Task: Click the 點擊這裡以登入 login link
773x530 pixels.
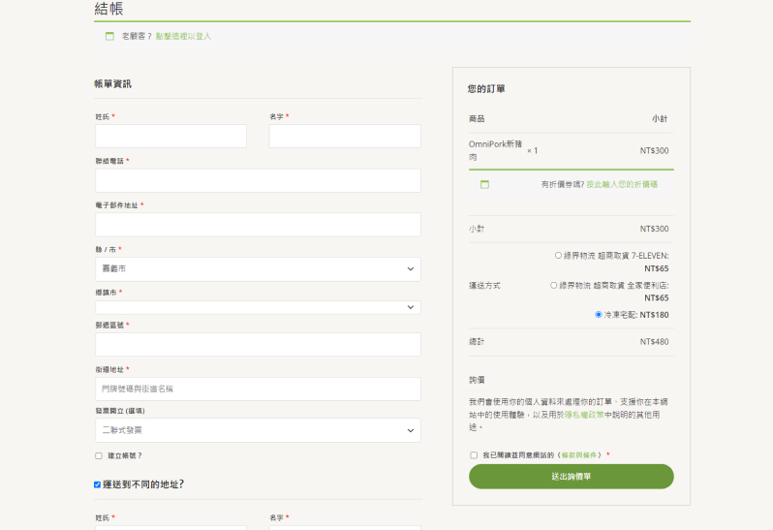Action: pos(183,36)
